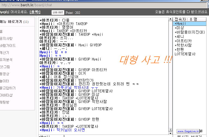Click the chat scrollbar up arrow

tap(171, 19)
